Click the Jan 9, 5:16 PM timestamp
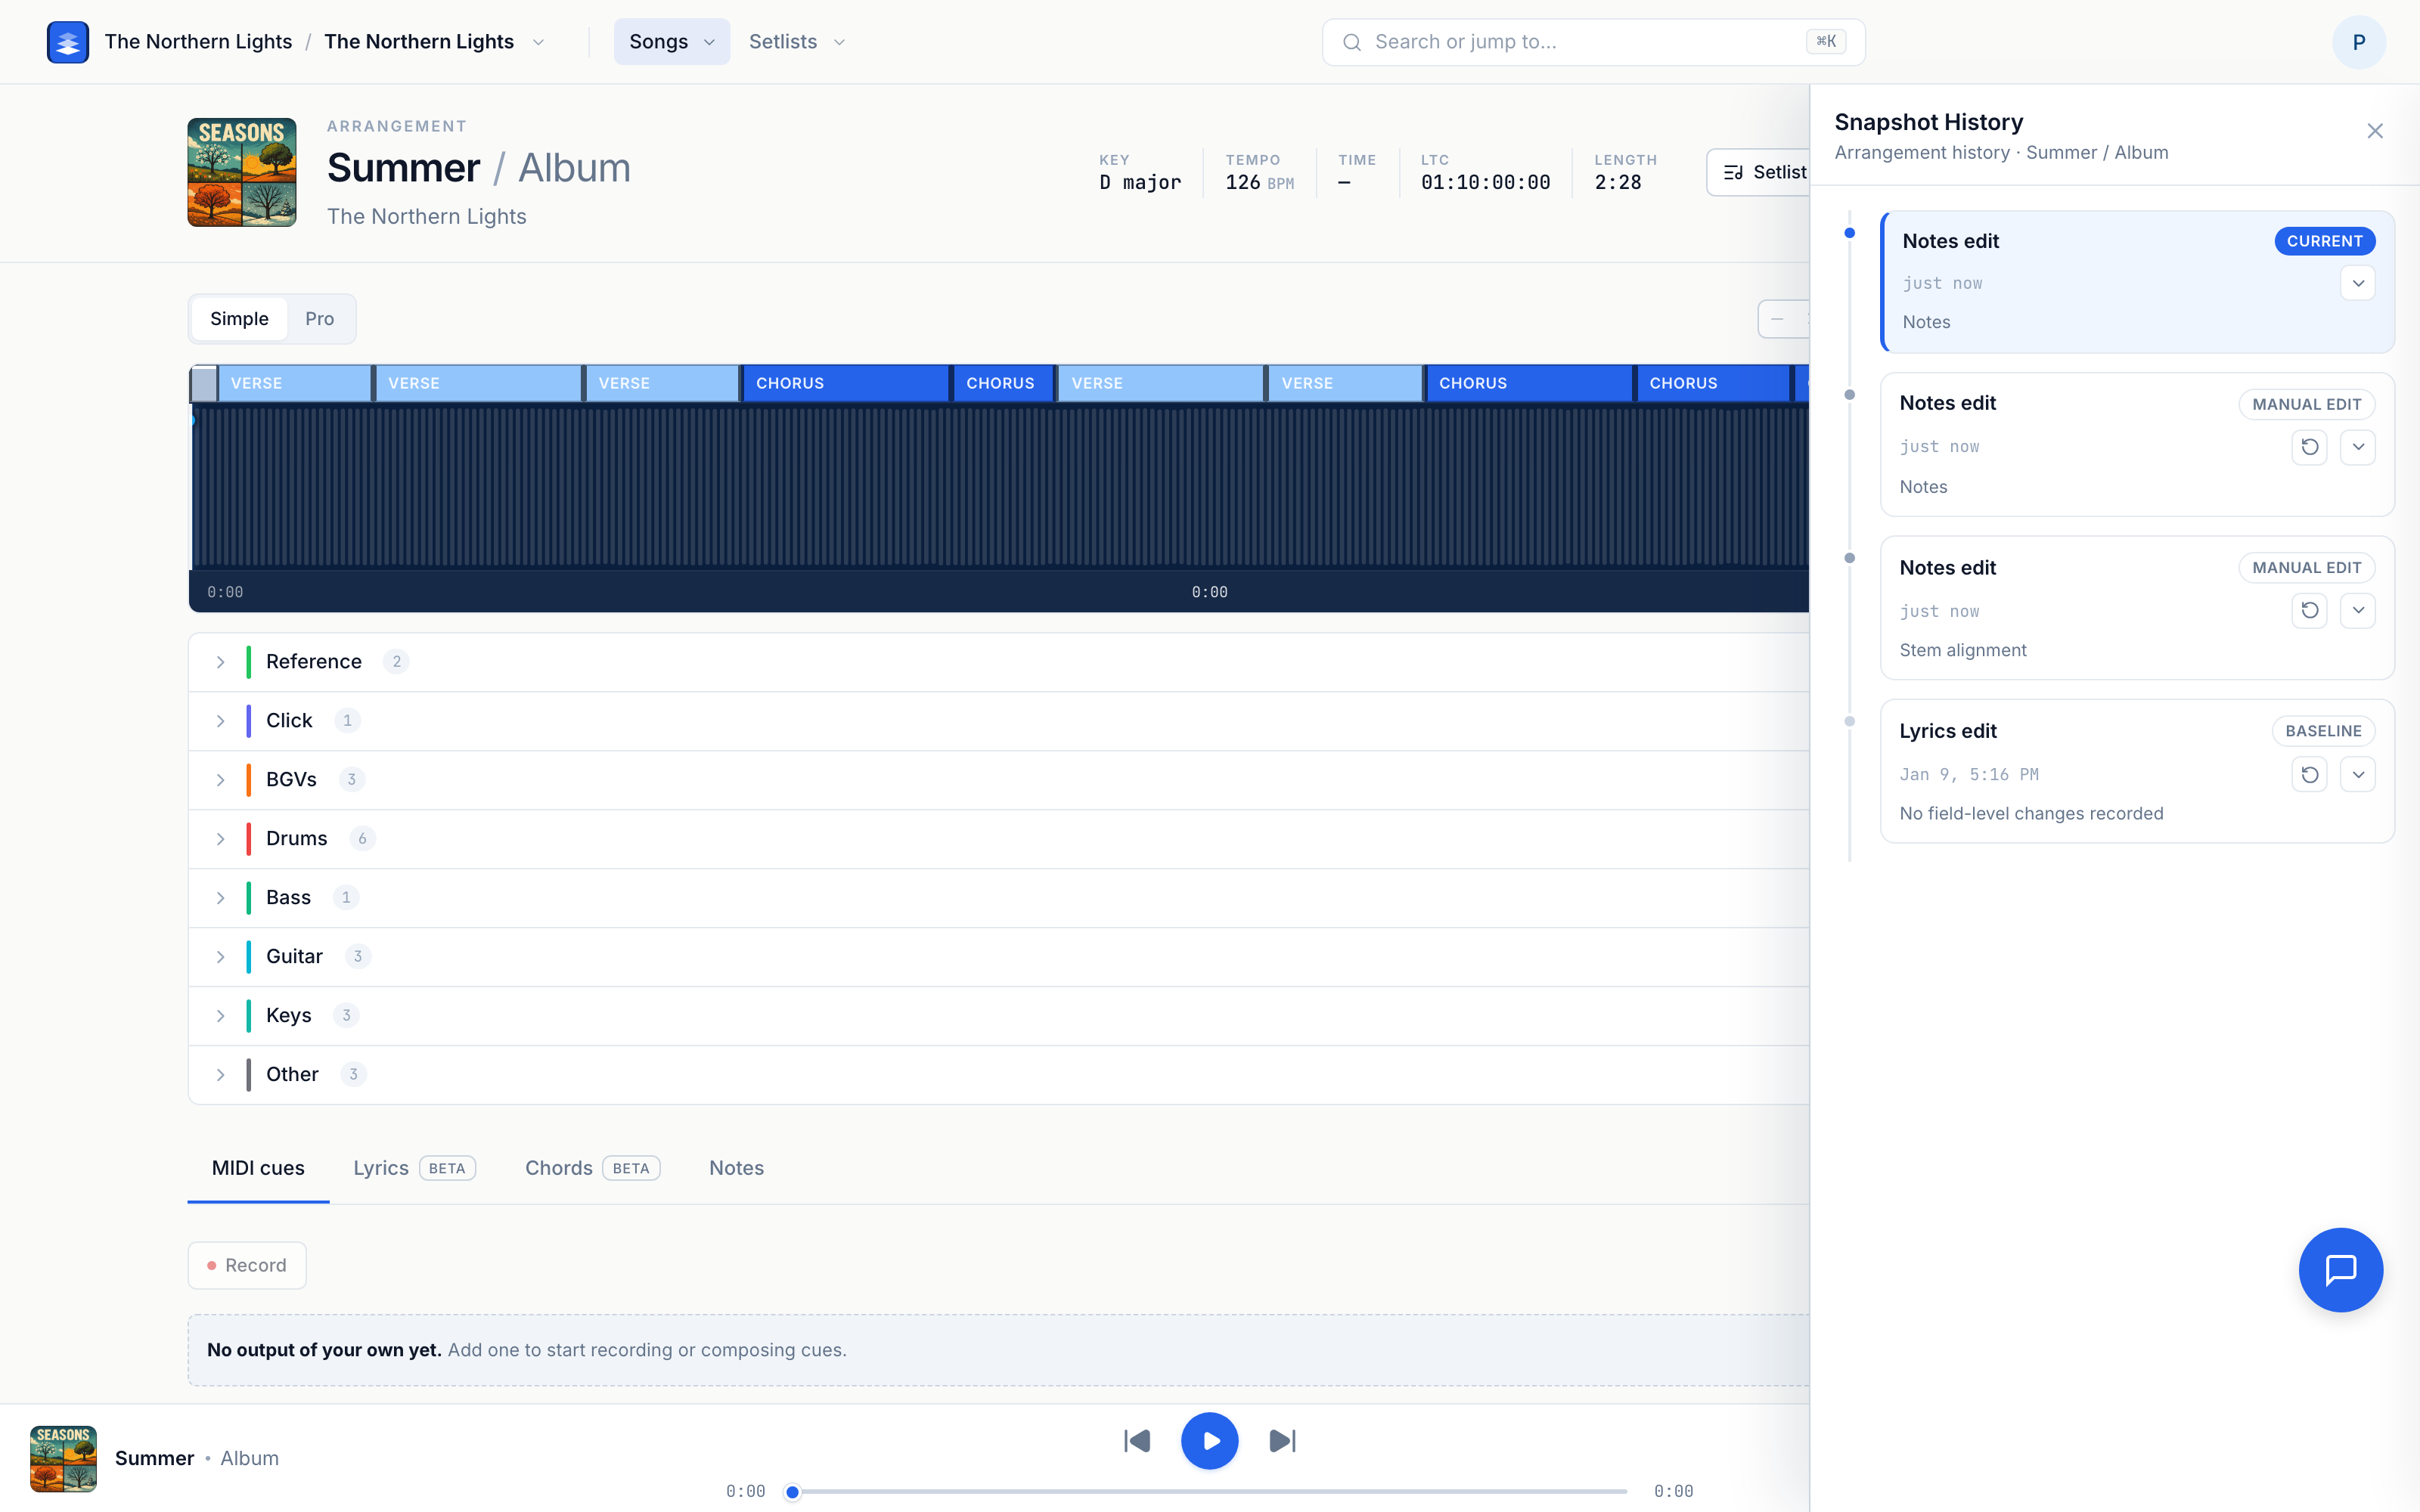Viewport: 2420px width, 1512px height. point(1968,774)
